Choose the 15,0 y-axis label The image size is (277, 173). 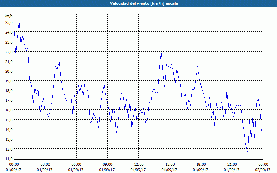point(9,120)
